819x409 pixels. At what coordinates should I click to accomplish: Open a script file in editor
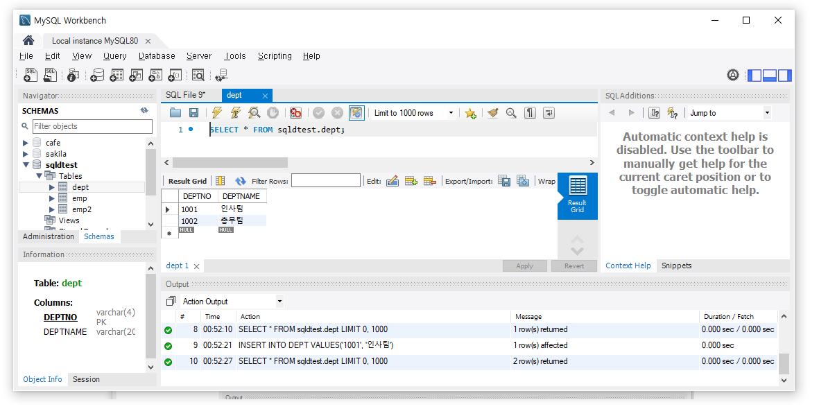tap(175, 113)
